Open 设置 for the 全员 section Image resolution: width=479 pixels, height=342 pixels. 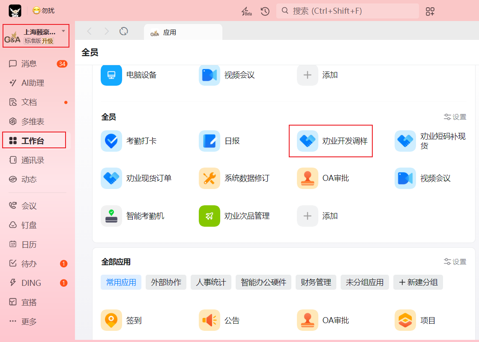point(455,117)
